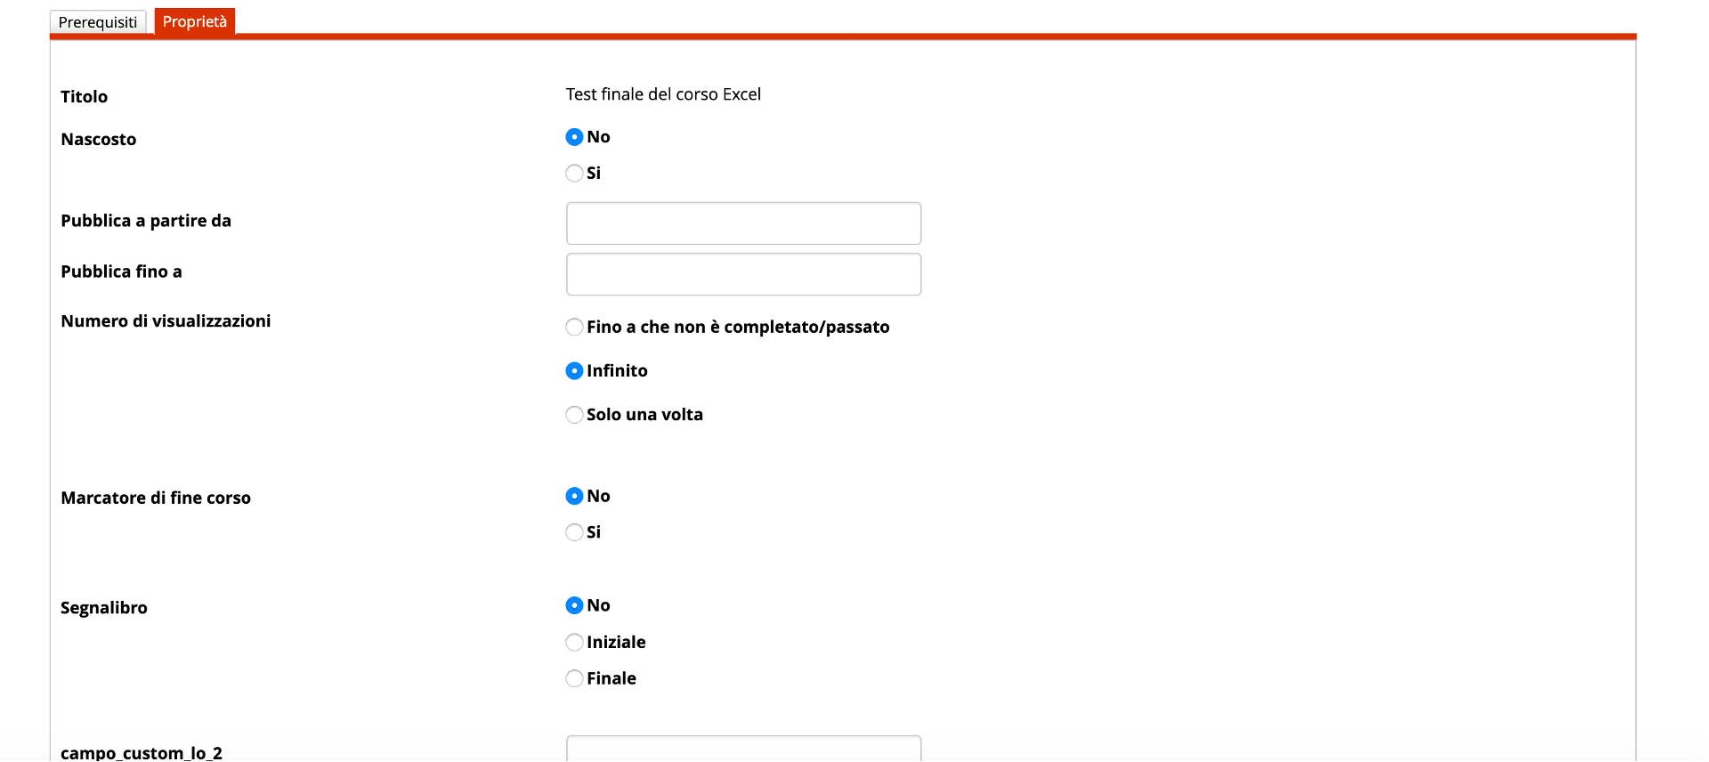1709x762 pixels.
Task: Click the Solo una volta label
Action: click(x=644, y=415)
